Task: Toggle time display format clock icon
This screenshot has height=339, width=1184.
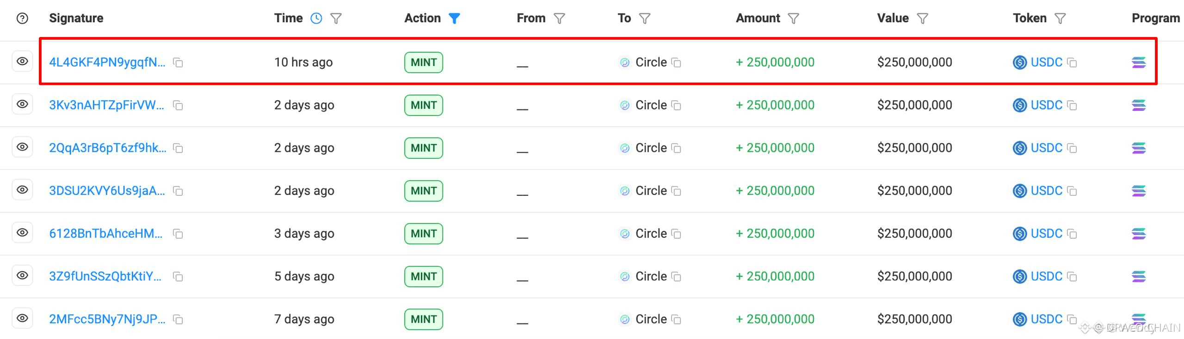Action: 316,18
